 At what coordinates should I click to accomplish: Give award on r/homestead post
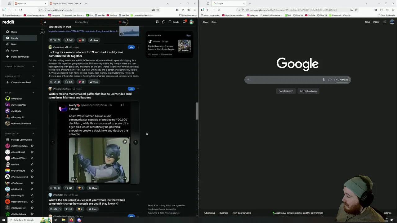tap(81, 82)
